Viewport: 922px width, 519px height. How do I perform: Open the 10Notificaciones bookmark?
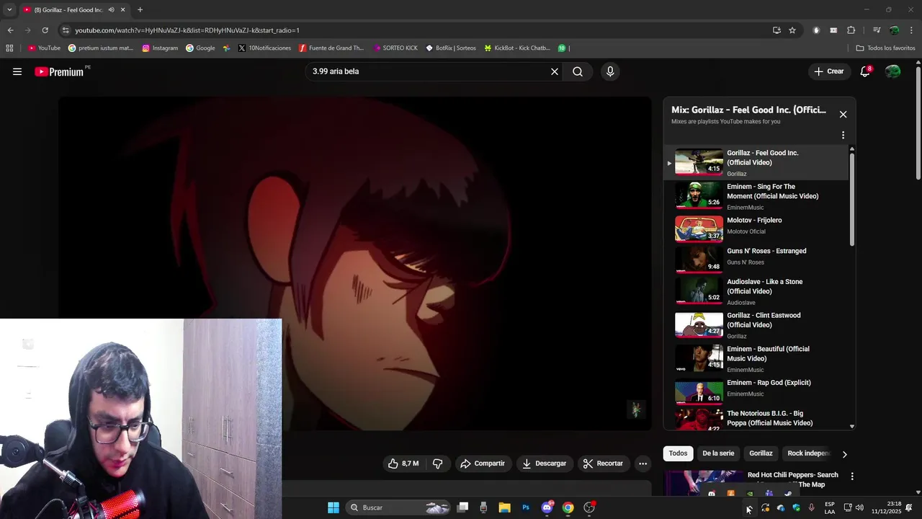click(264, 48)
